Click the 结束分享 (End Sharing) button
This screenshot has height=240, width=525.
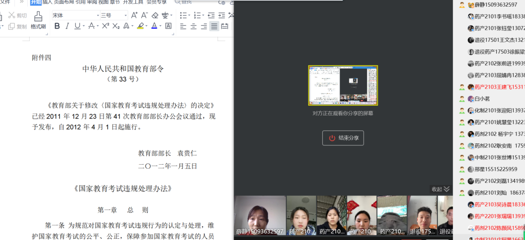pos(343,138)
